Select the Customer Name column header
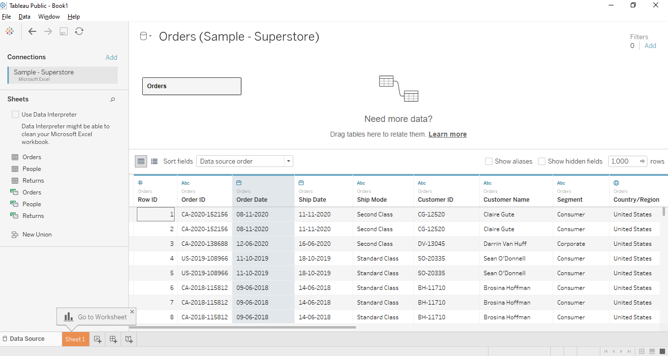Image resolution: width=668 pixels, height=356 pixels. point(516,191)
